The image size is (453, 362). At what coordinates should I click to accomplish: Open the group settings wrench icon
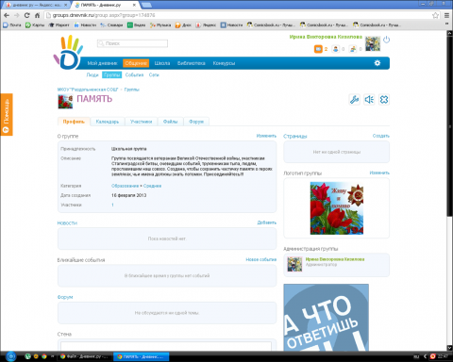(354, 100)
